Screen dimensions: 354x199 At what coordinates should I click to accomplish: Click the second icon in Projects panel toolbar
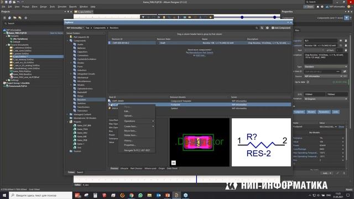coord(10,18)
